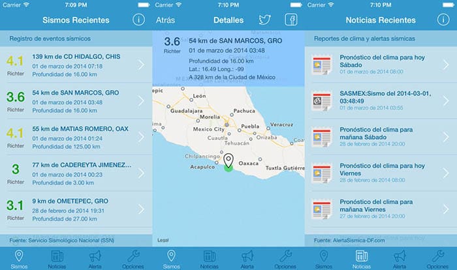457x270 pixels.
Task: Tap chevron on CADEREYTA JIMENEZ earthquake row
Action: (142, 173)
